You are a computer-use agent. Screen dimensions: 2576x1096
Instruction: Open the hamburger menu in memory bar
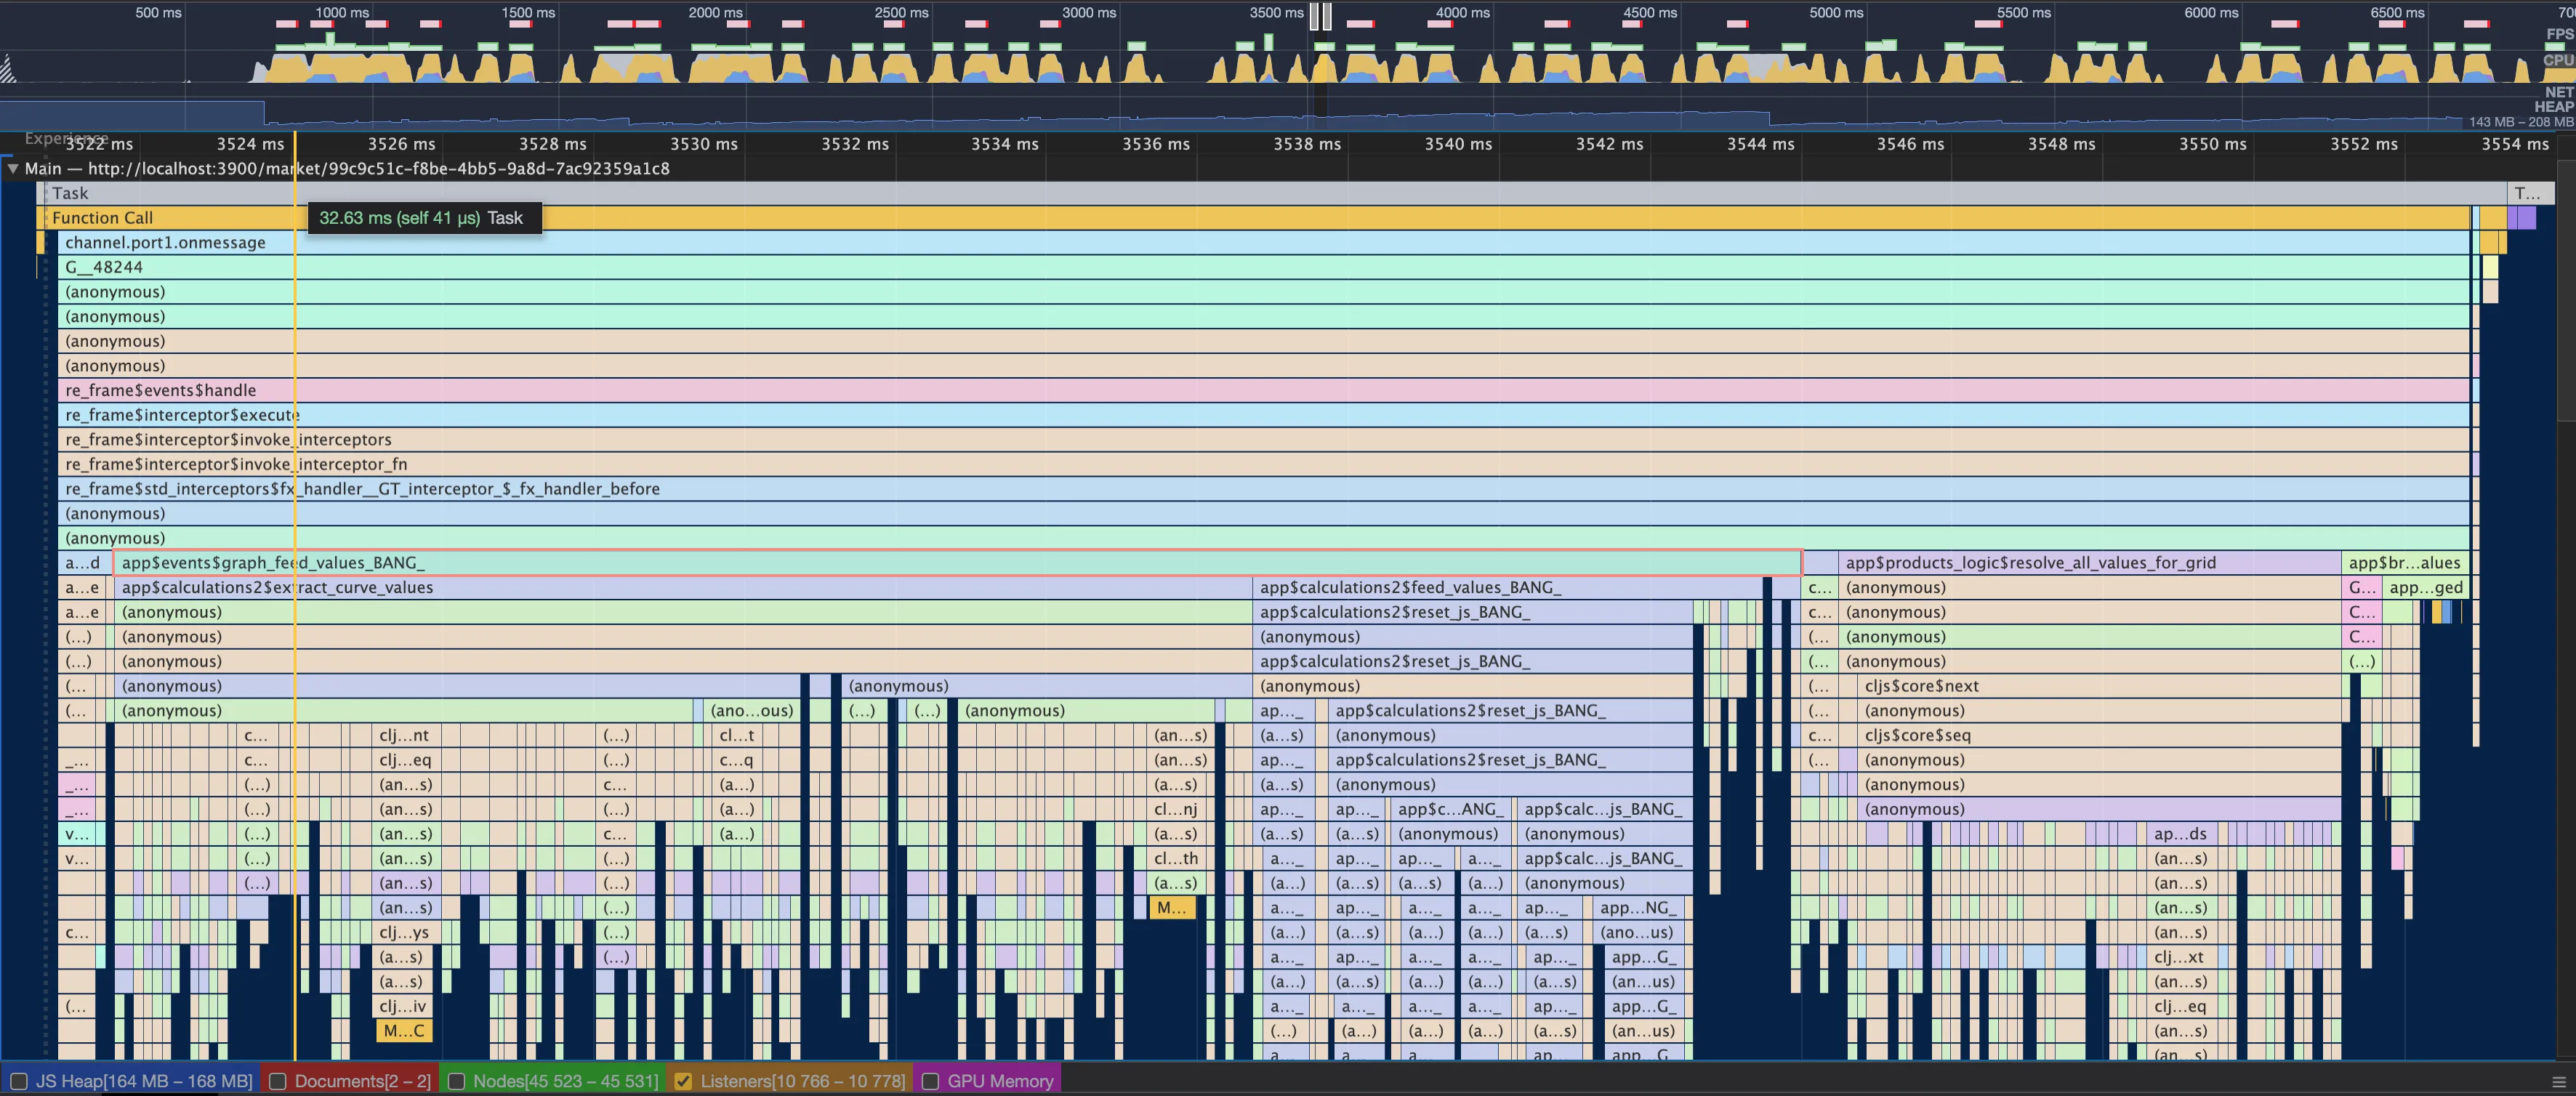click(2558, 1081)
